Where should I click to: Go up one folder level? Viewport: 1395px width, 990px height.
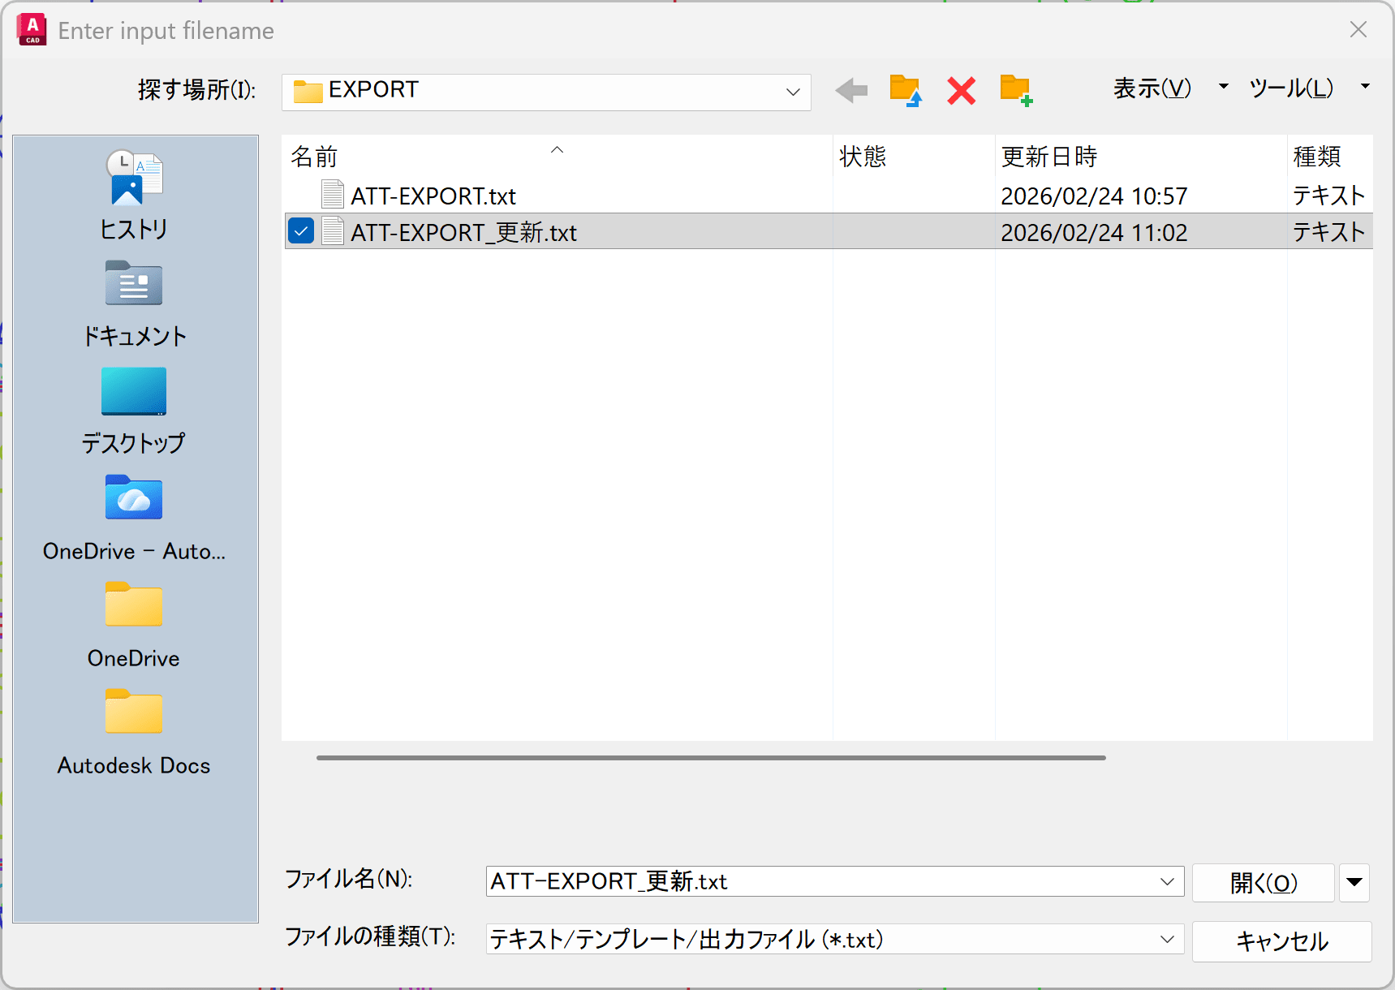pyautogui.click(x=905, y=90)
